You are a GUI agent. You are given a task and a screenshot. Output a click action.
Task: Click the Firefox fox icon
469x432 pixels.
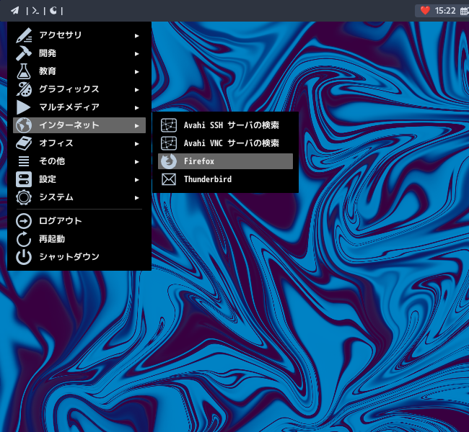pos(169,161)
